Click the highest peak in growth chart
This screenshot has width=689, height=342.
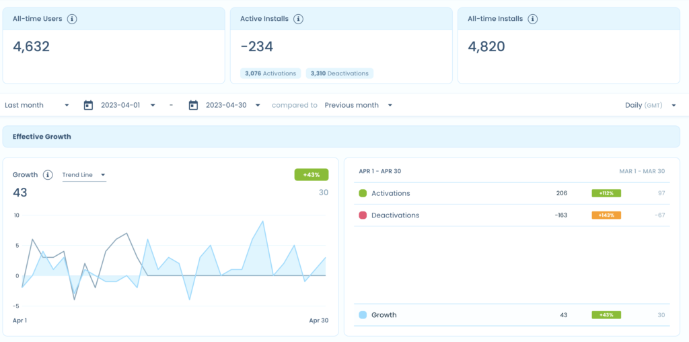pyautogui.click(x=263, y=221)
